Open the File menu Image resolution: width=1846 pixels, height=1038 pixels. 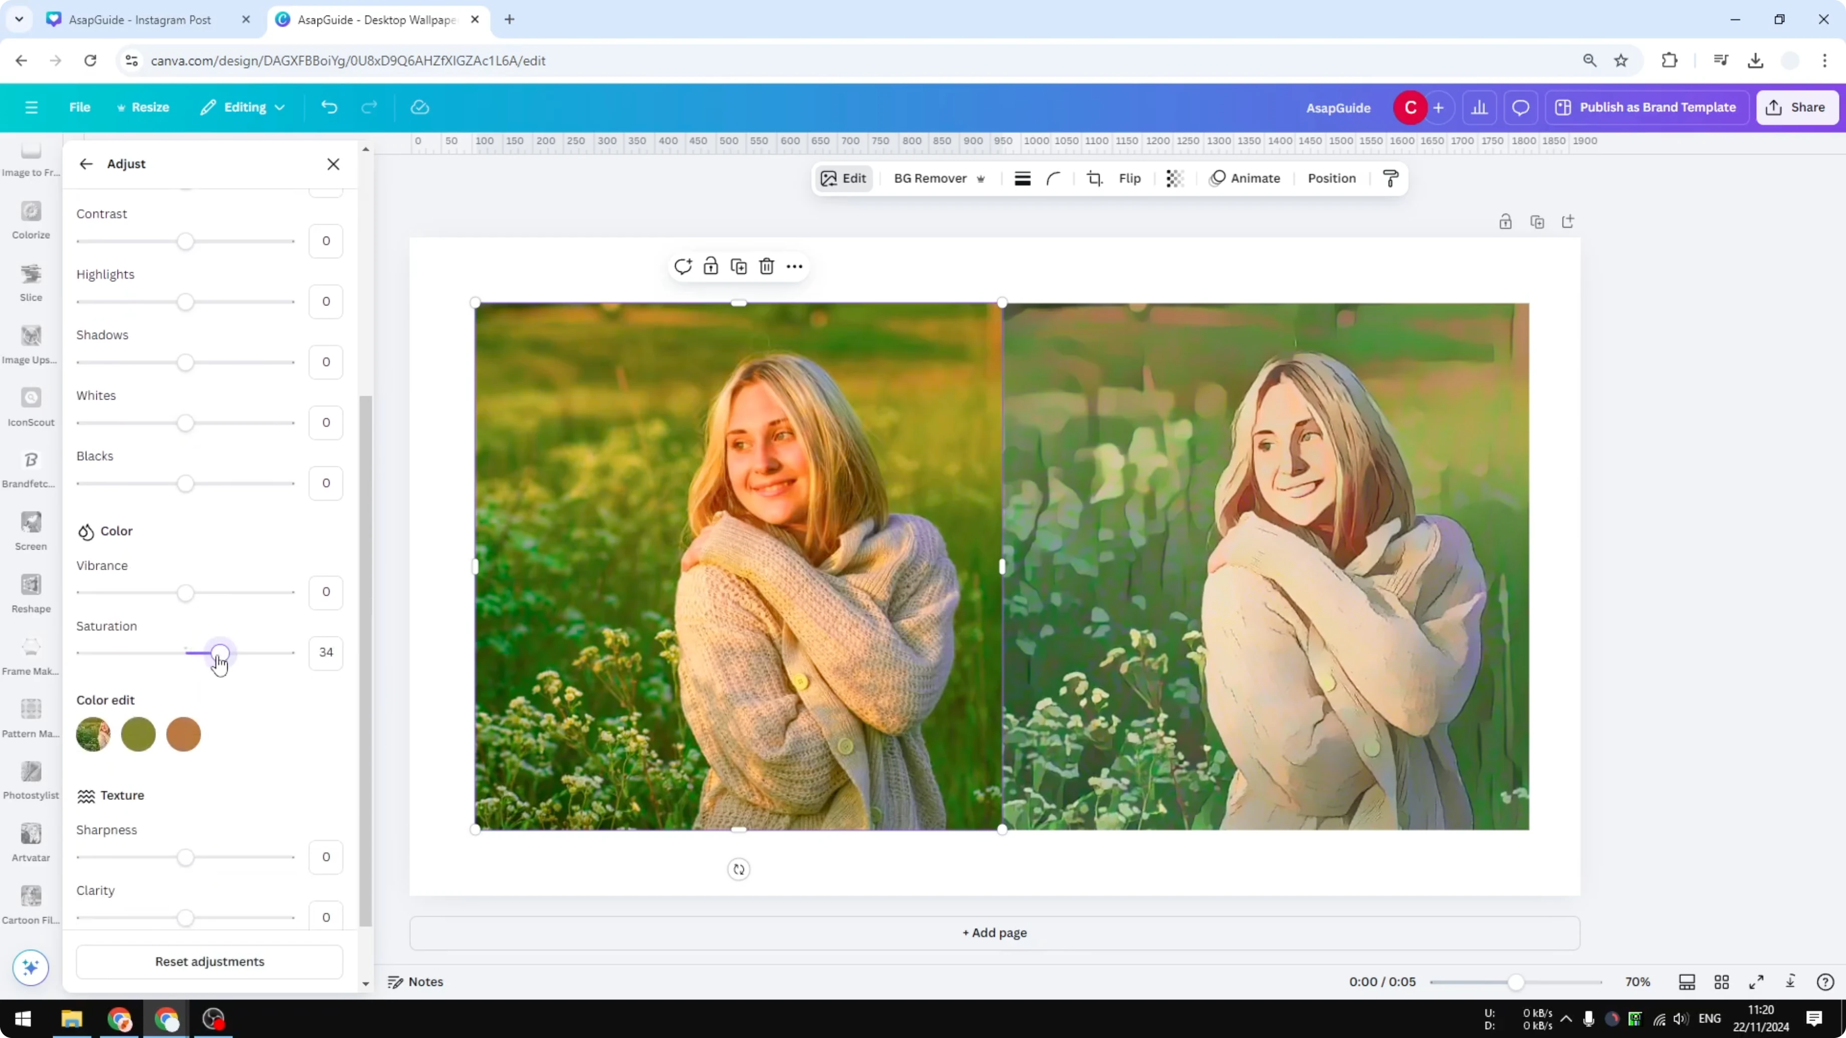coord(80,107)
